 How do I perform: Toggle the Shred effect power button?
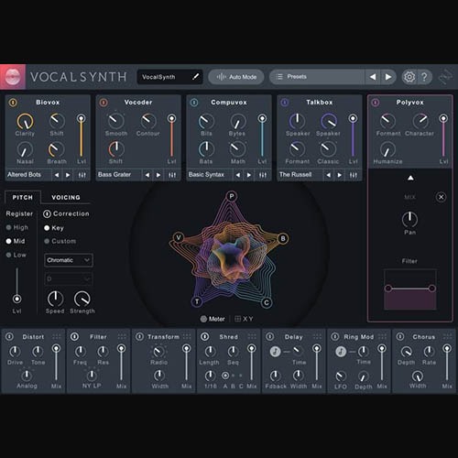tap(205, 336)
